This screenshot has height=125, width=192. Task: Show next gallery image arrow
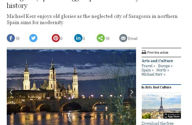pos(132,92)
